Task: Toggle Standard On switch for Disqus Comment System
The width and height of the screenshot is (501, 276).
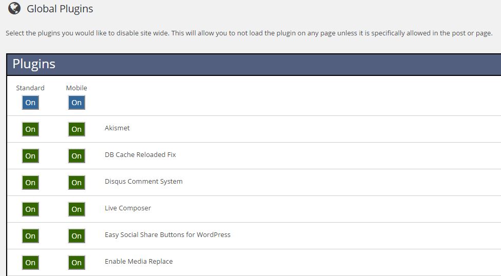Action: pyautogui.click(x=30, y=183)
